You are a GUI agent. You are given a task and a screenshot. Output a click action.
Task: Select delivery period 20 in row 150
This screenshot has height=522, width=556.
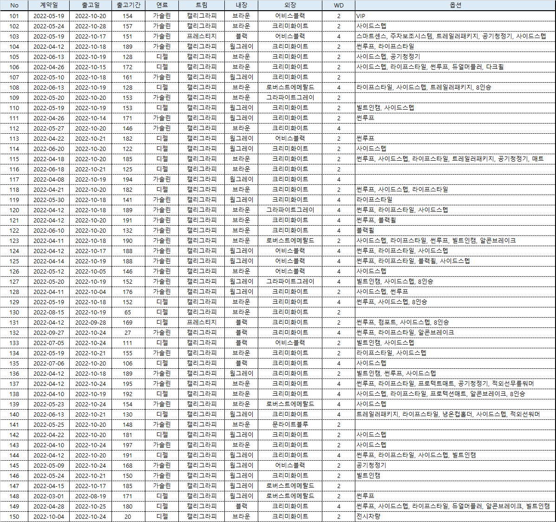click(x=128, y=517)
